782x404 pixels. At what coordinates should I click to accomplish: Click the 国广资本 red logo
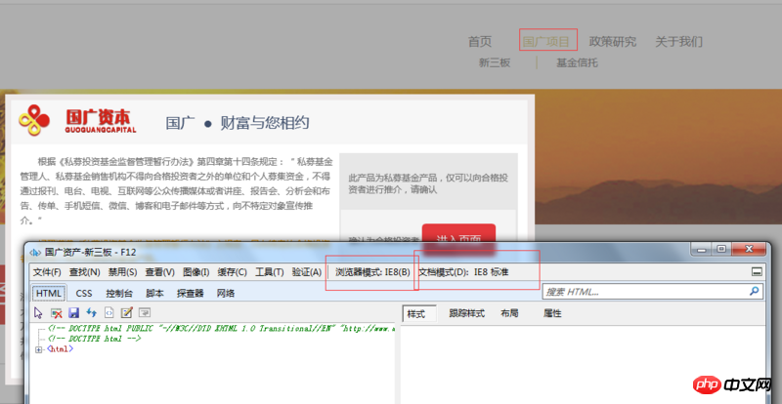[x=77, y=121]
